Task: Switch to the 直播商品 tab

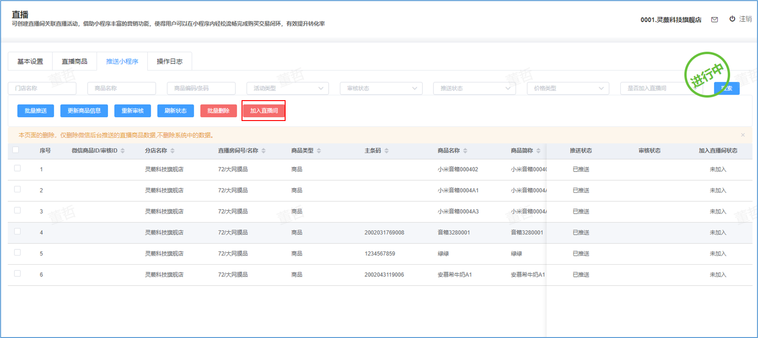Action: (x=75, y=61)
